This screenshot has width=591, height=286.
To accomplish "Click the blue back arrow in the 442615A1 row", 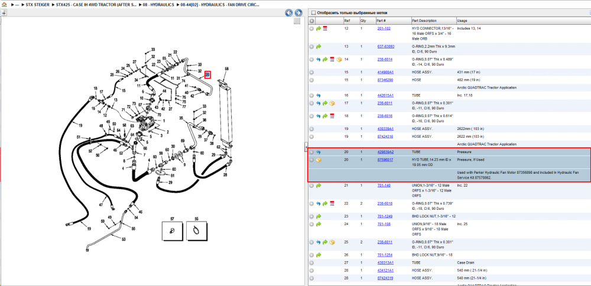I will 319,96.
